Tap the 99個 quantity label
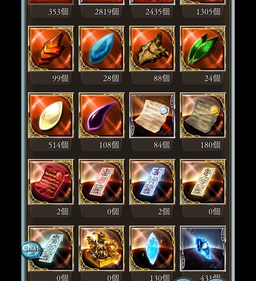 [60, 78]
